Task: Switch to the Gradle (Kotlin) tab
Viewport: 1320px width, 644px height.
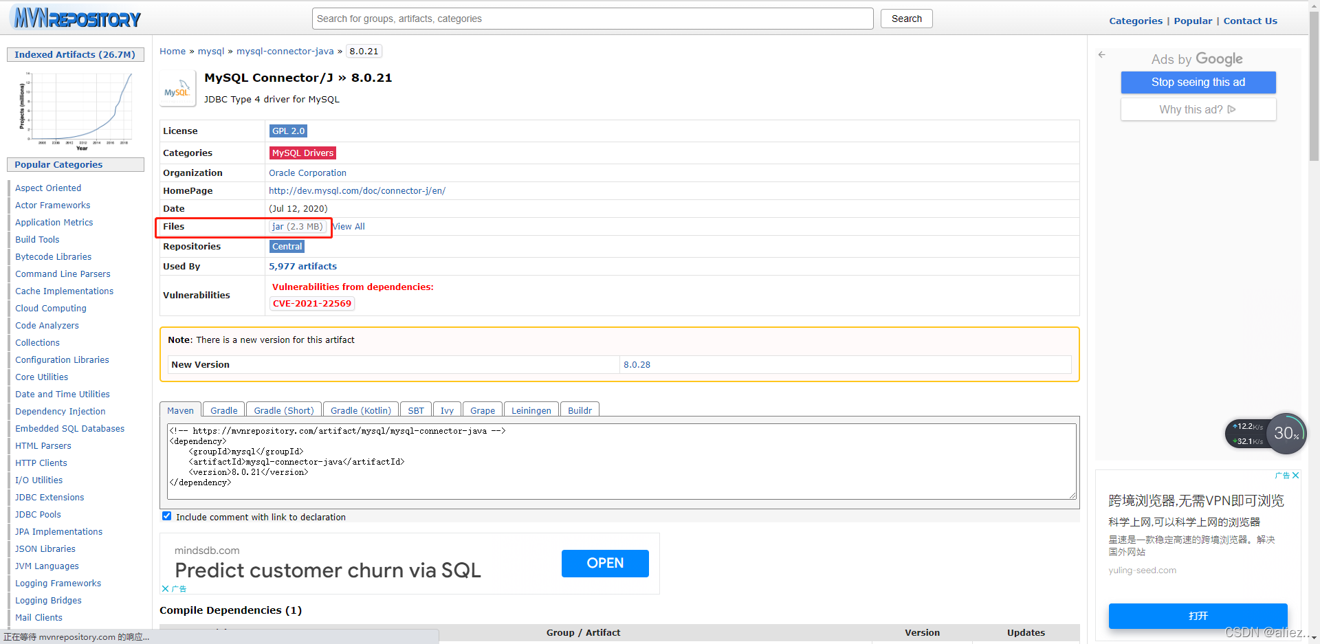Action: point(360,410)
